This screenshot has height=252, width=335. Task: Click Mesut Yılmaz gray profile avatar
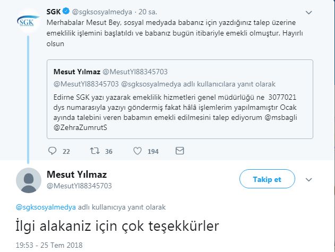point(28,180)
